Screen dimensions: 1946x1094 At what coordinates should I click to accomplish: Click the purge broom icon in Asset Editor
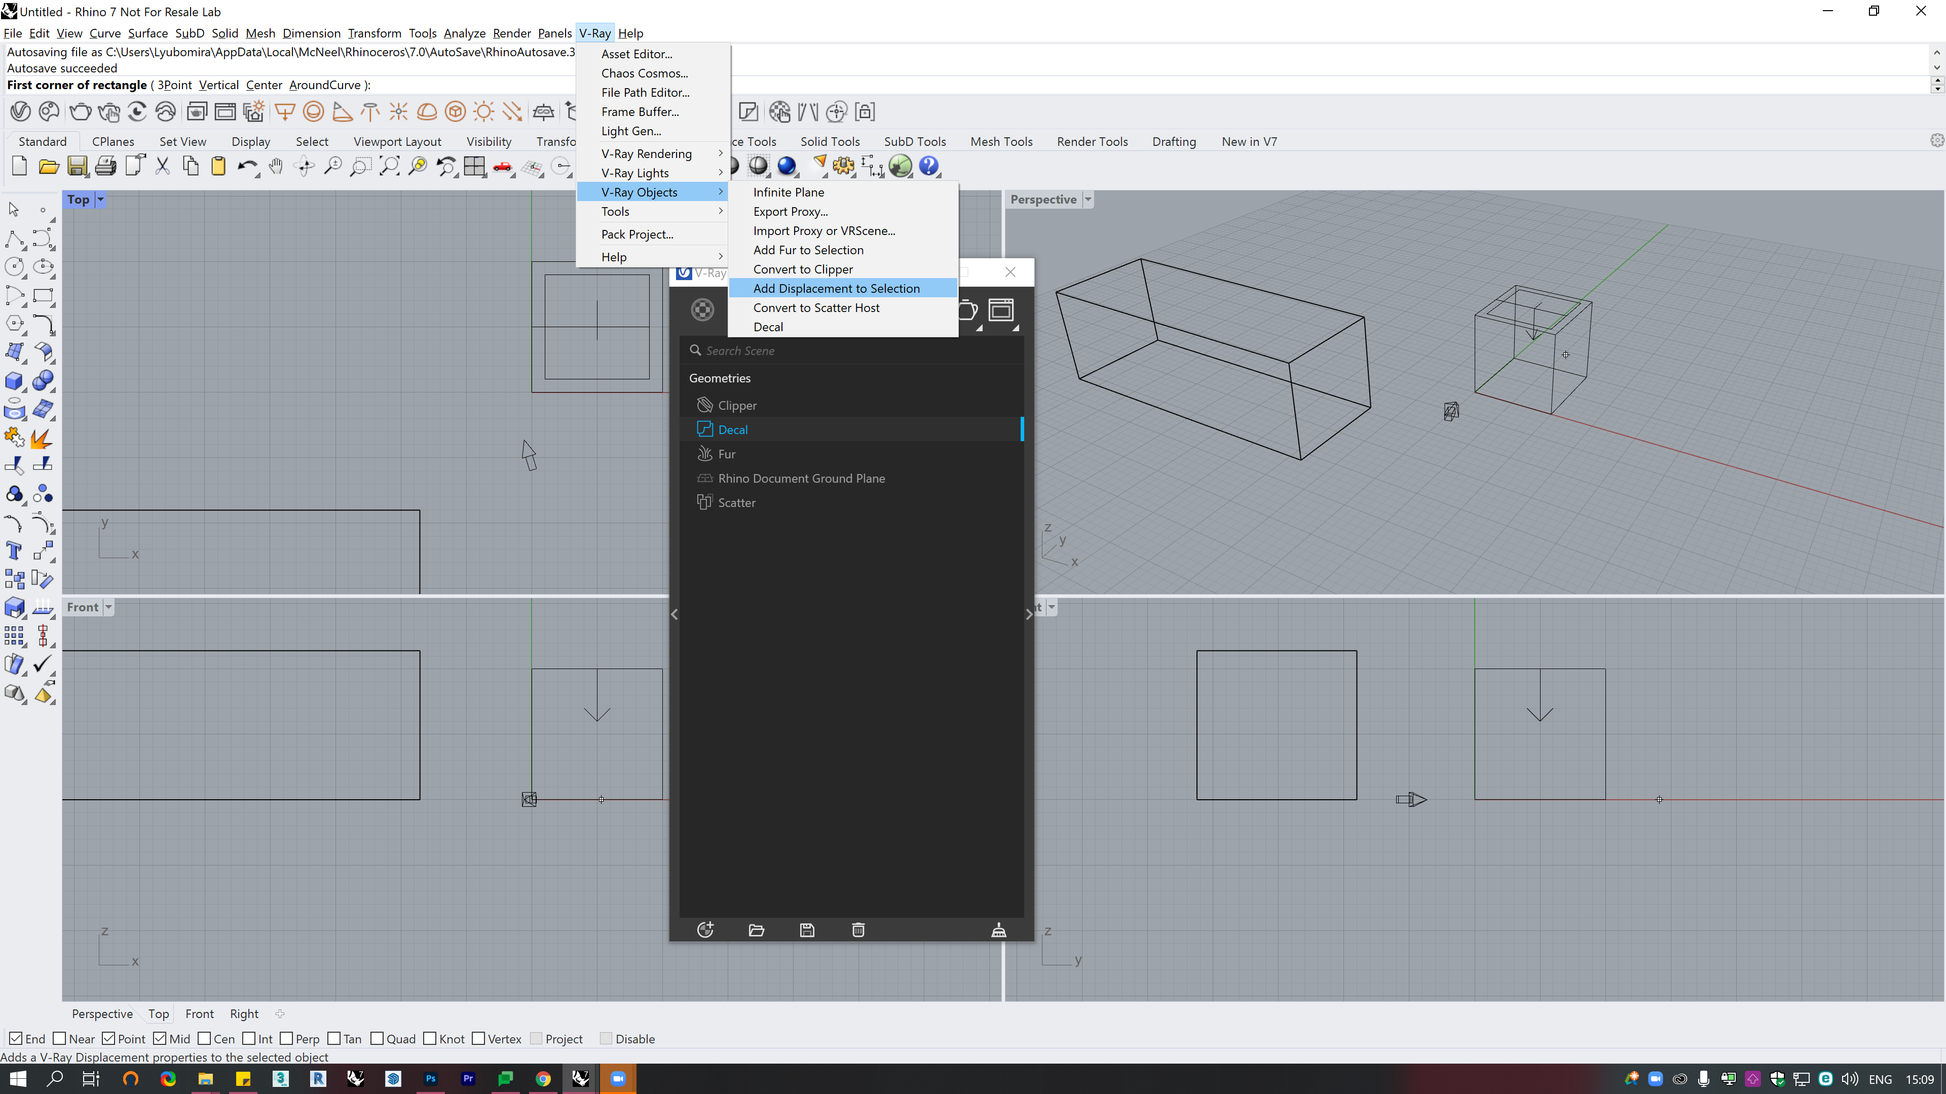(999, 930)
